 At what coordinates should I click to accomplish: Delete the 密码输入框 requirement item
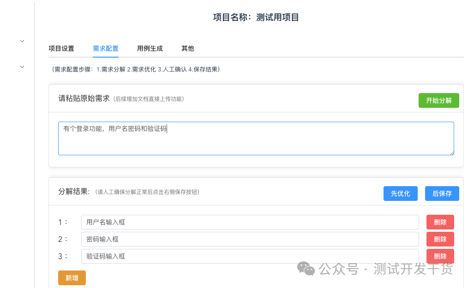[439, 239]
